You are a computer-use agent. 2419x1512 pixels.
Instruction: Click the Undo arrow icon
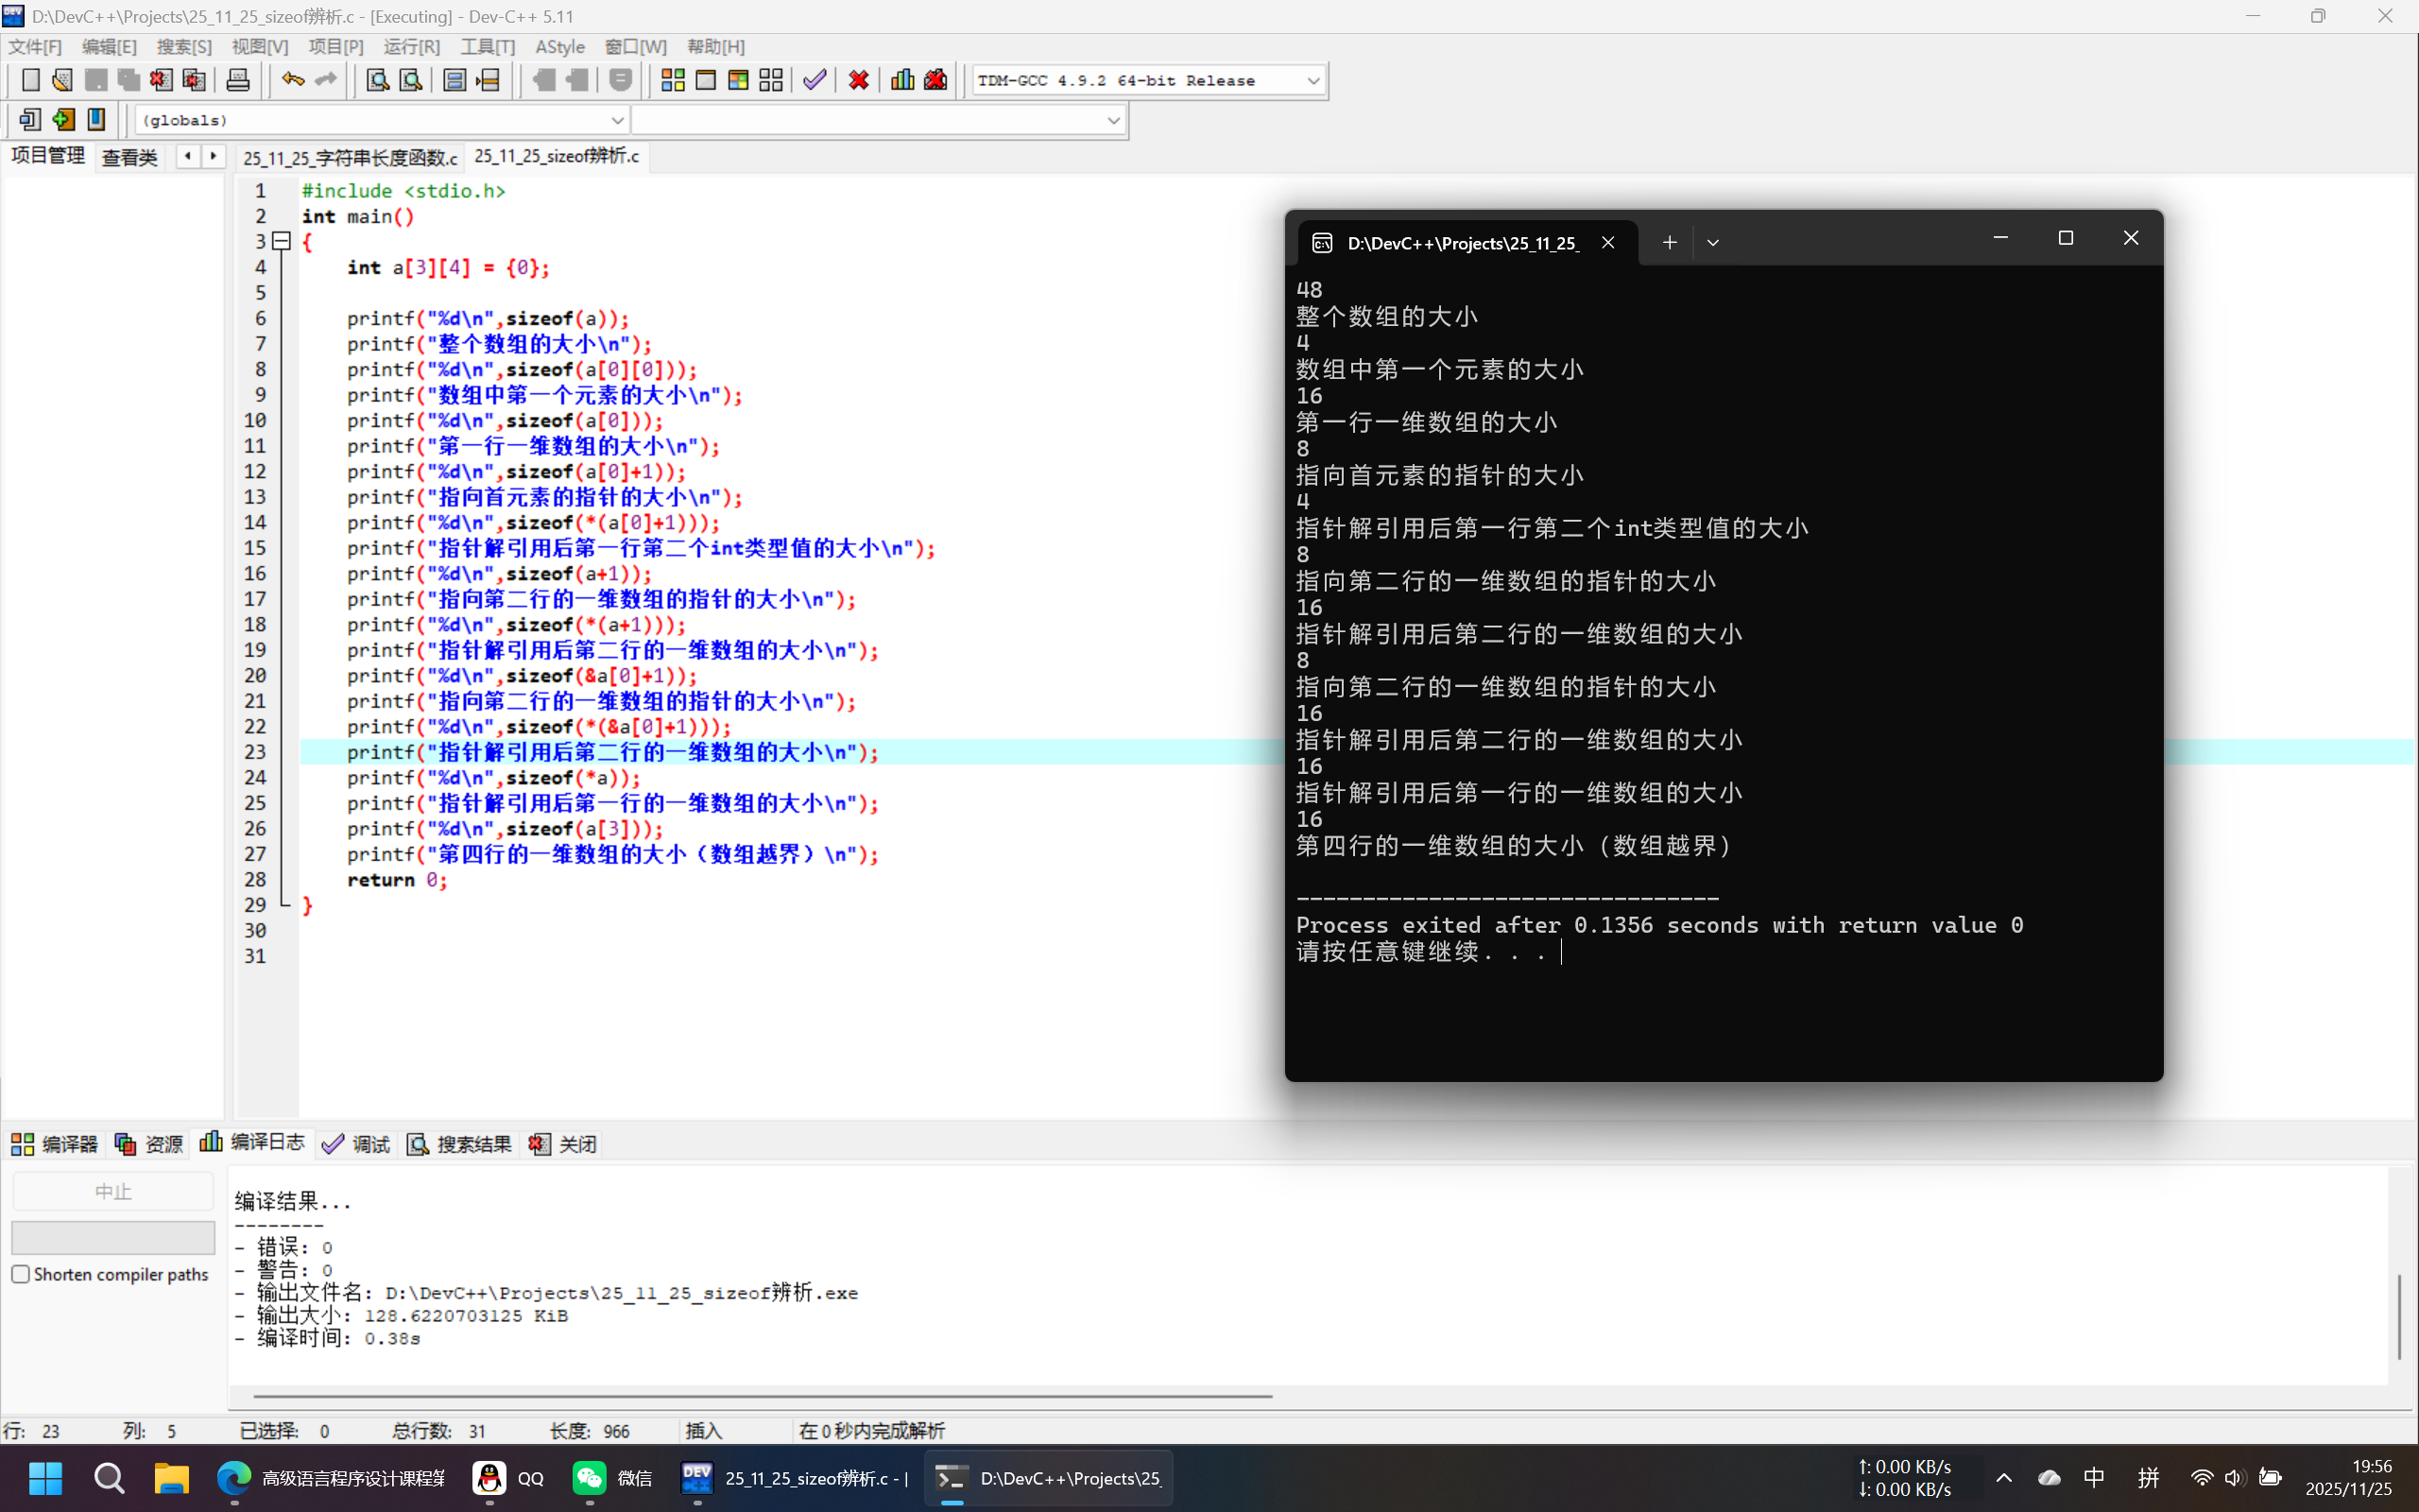point(292,80)
